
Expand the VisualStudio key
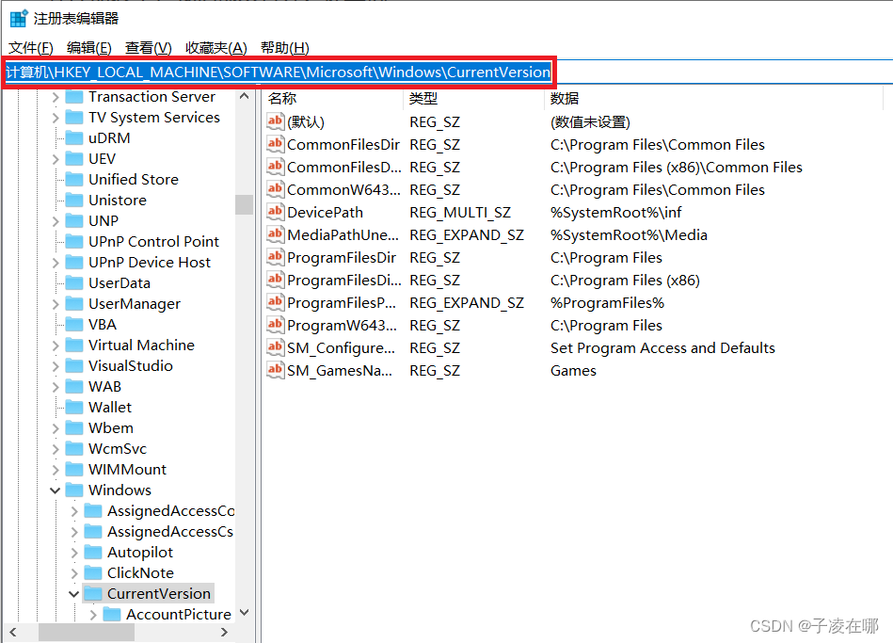pos(56,366)
